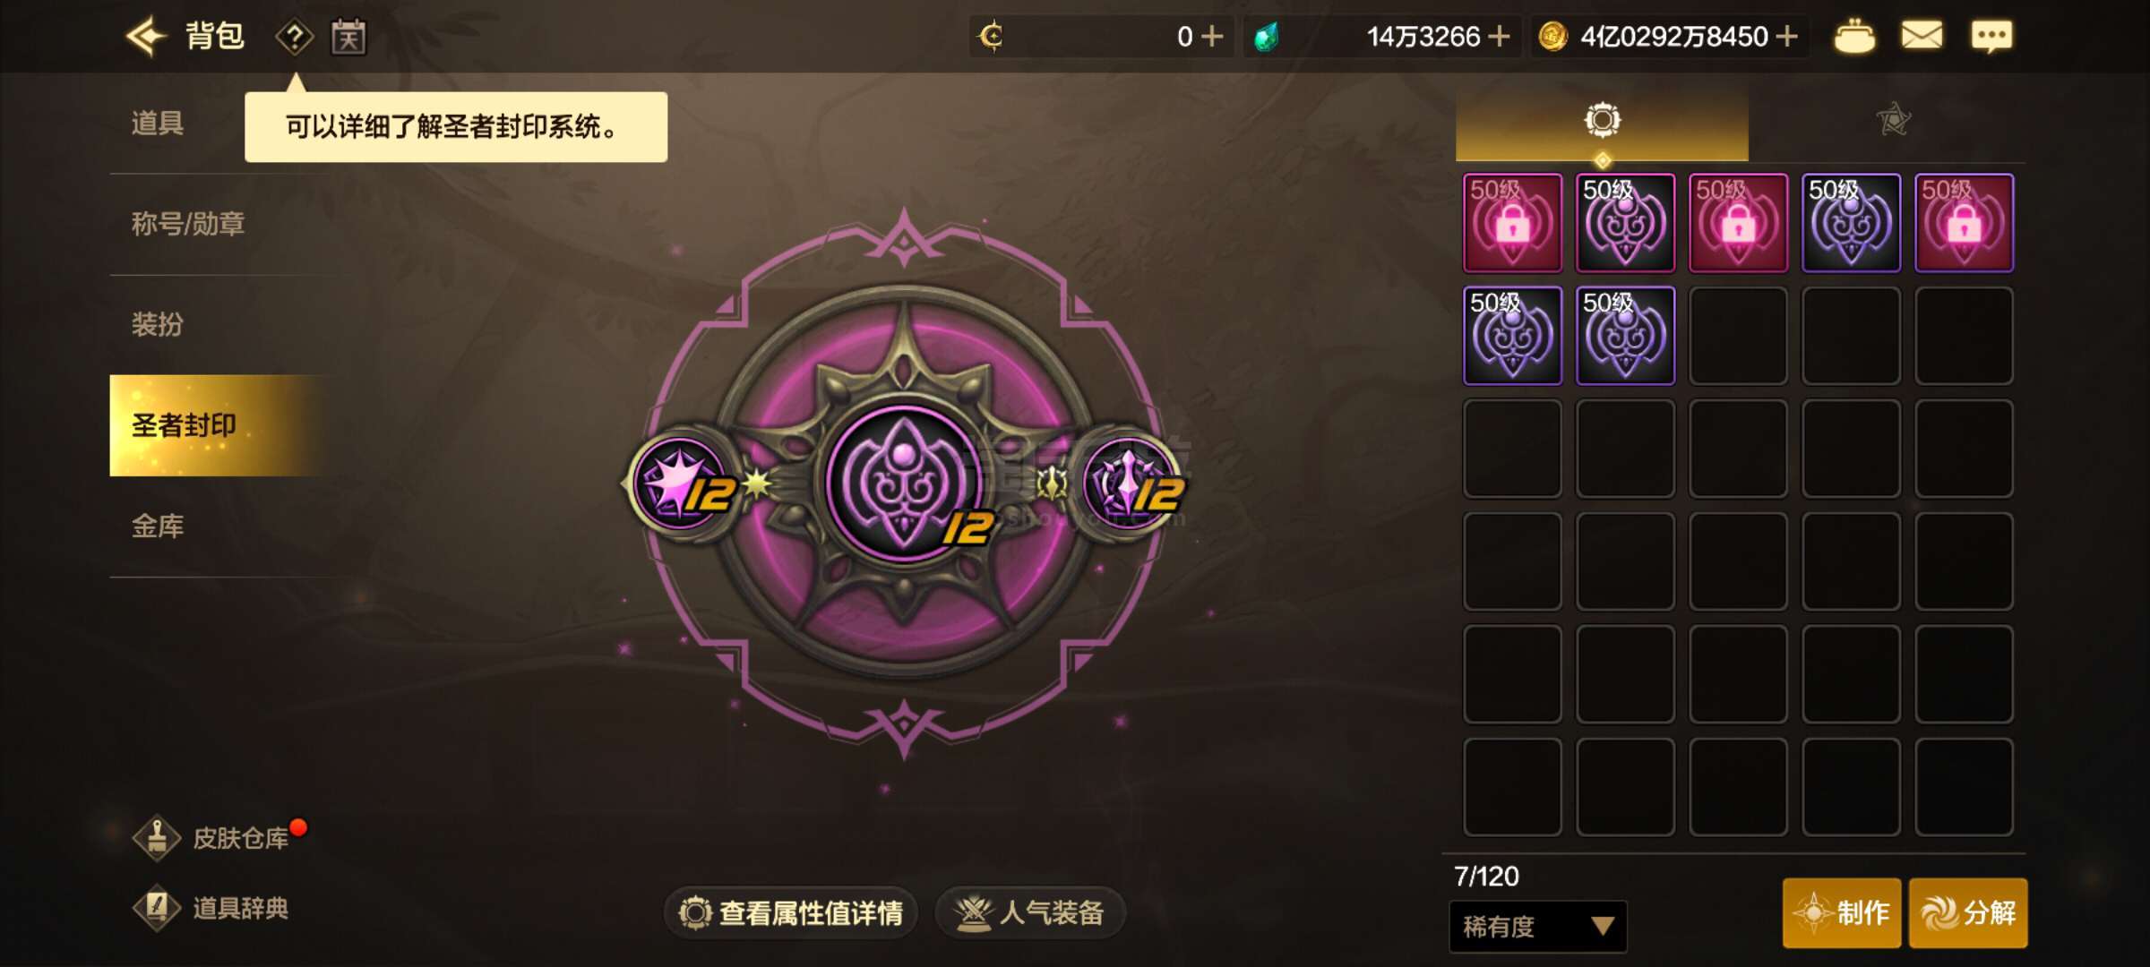2150x967 pixels.
Task: Expand the 稀有度 sort dropdown
Action: [1537, 926]
